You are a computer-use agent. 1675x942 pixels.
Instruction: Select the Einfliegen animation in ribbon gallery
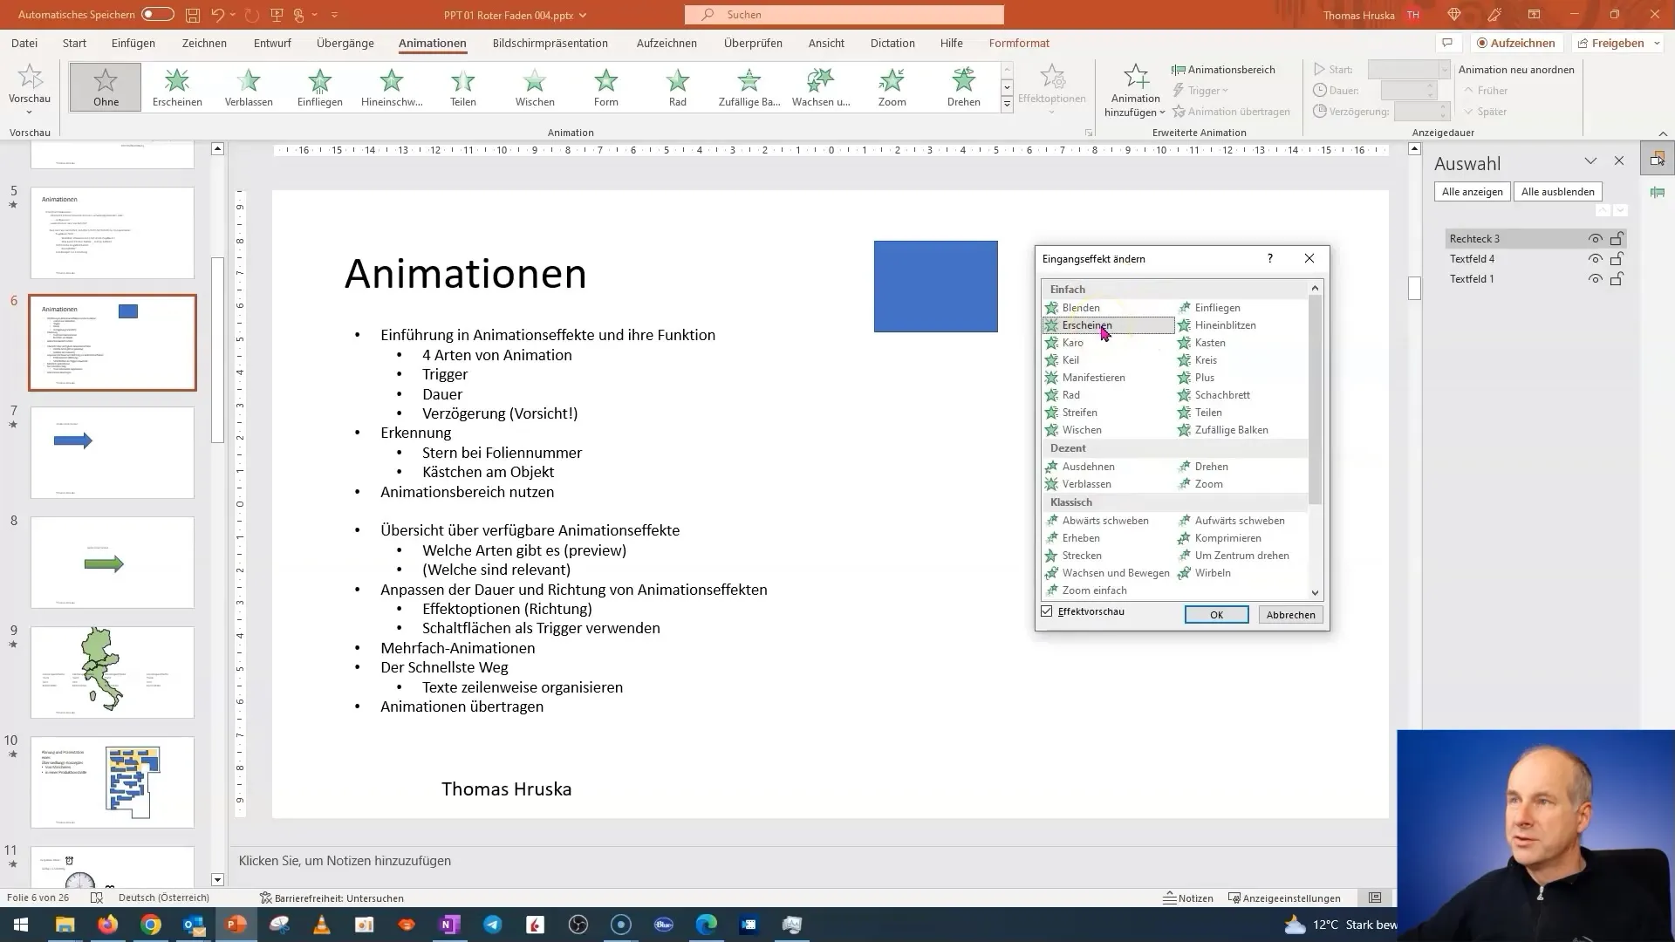pos(320,87)
